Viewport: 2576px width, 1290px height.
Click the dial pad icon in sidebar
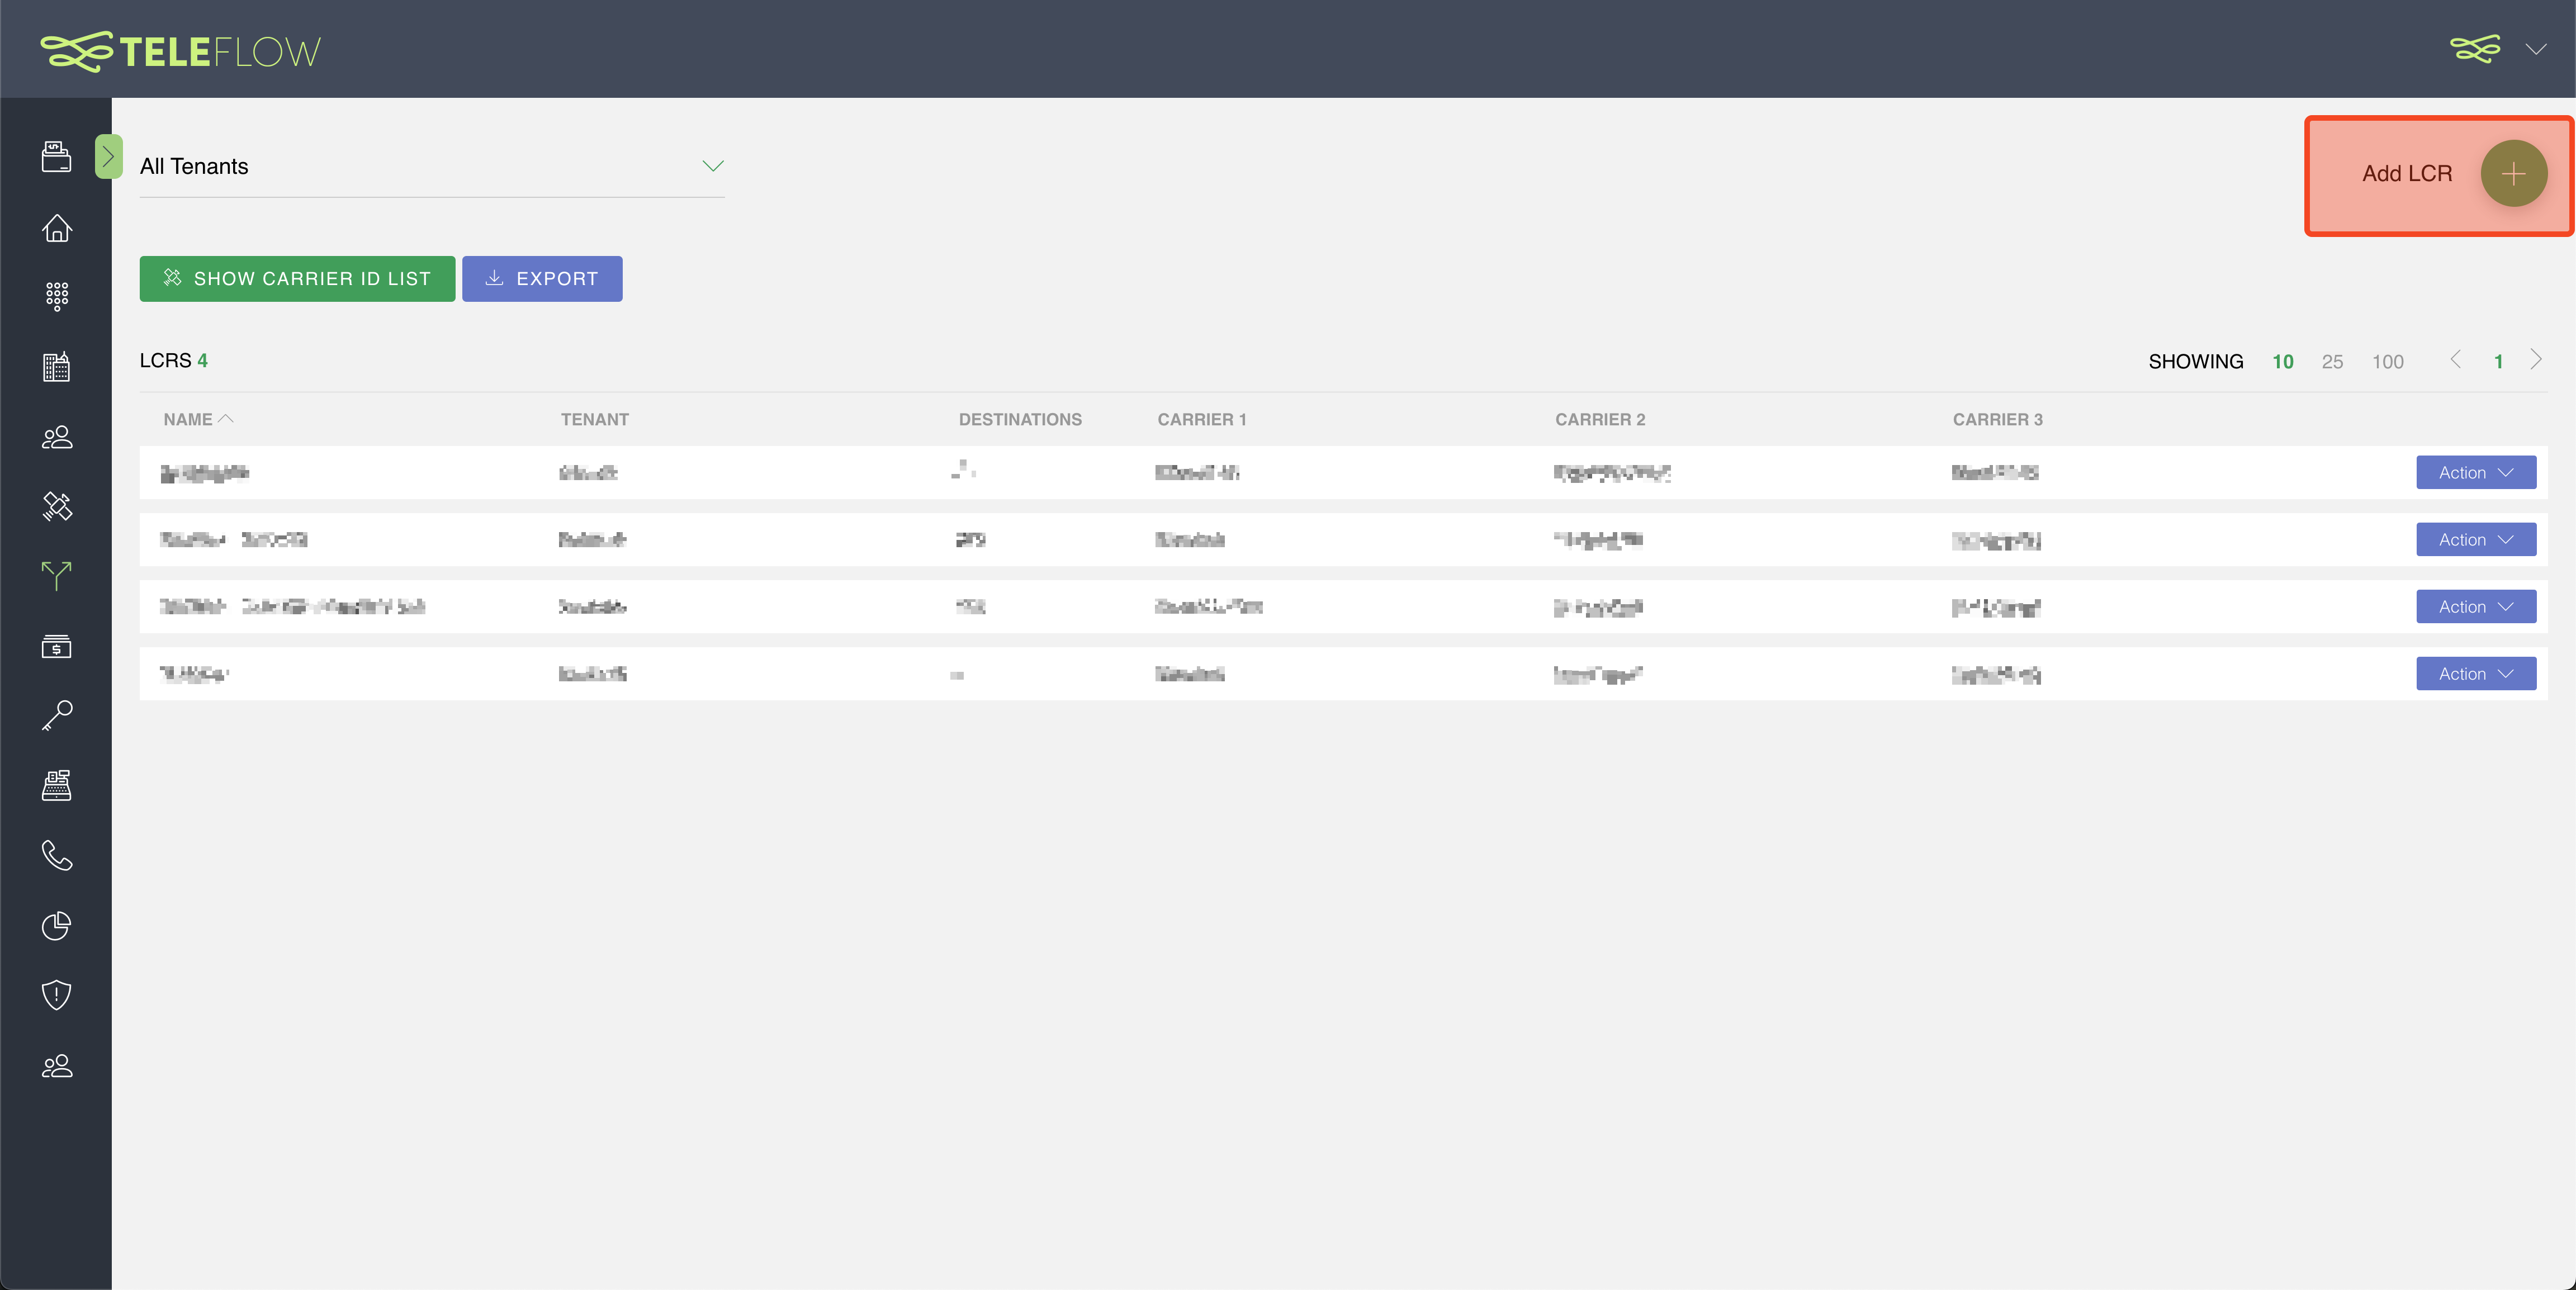coord(56,296)
